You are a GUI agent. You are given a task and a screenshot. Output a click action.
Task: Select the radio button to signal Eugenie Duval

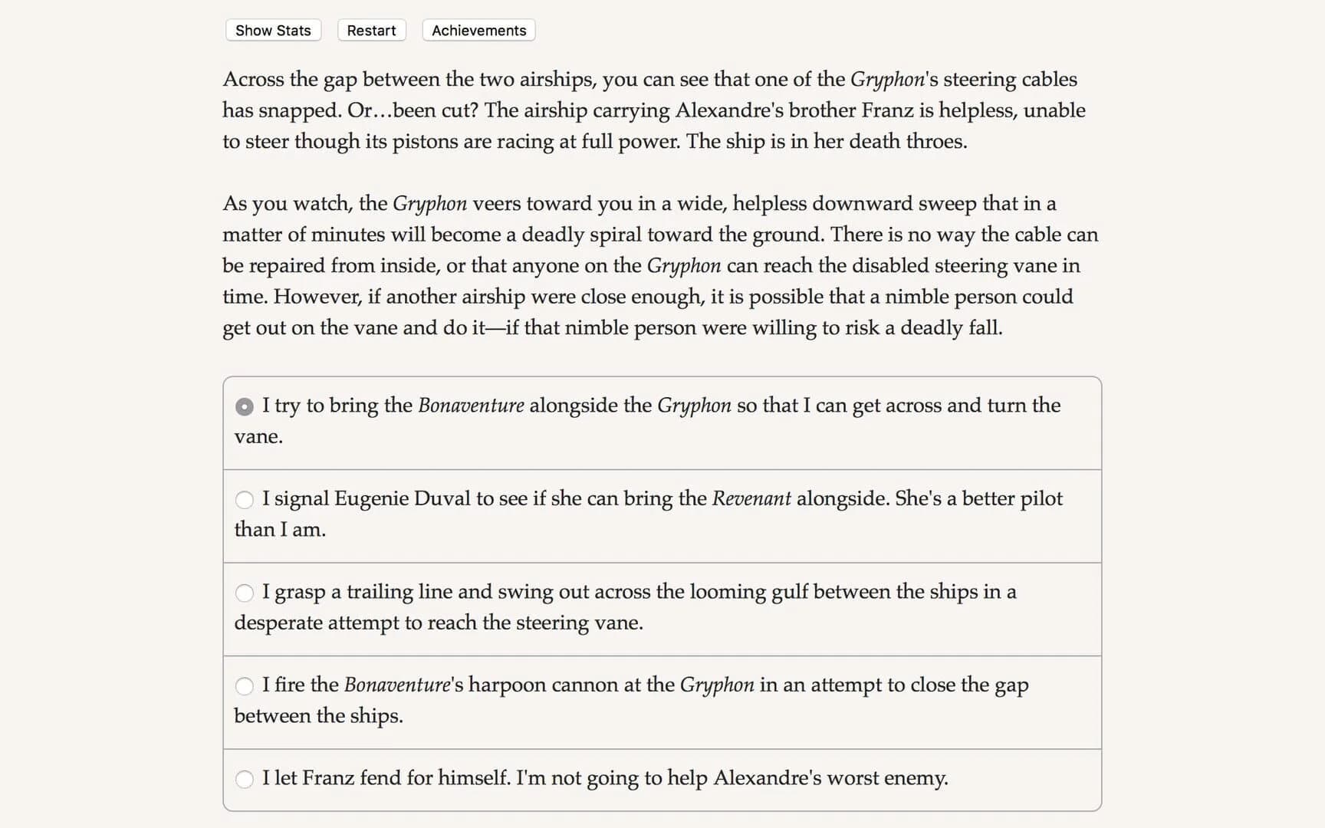click(x=245, y=500)
